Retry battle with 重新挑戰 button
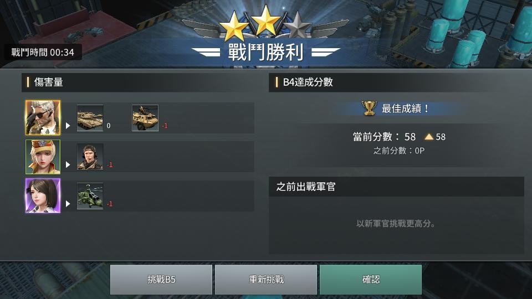This screenshot has height=299, width=532. [266, 280]
